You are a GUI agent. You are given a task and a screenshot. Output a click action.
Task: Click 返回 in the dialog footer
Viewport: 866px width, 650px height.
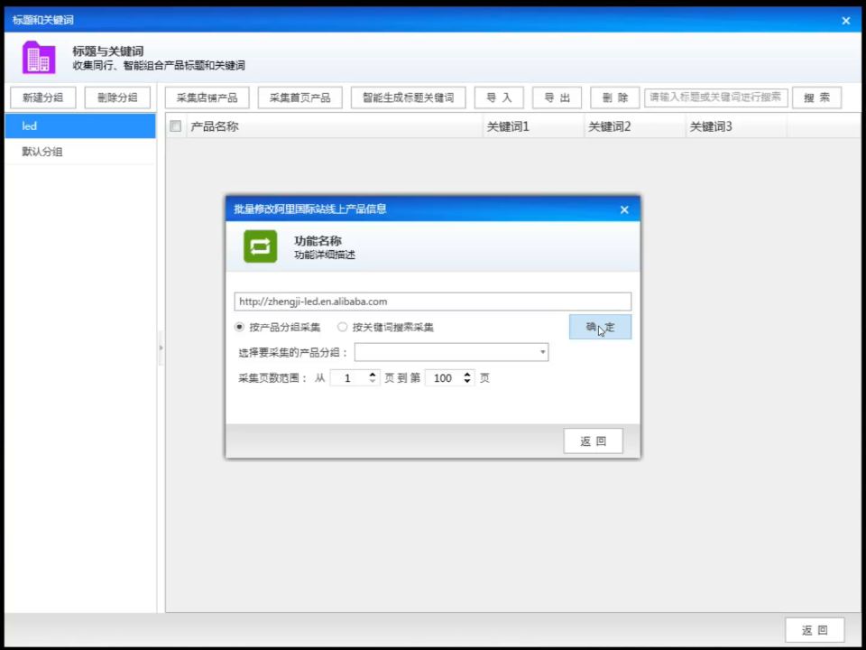click(x=594, y=441)
